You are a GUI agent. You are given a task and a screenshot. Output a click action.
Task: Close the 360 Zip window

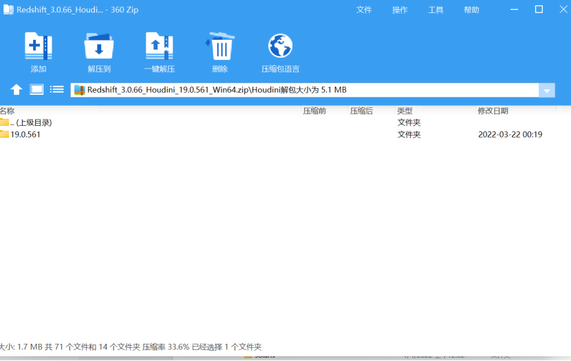click(x=563, y=10)
